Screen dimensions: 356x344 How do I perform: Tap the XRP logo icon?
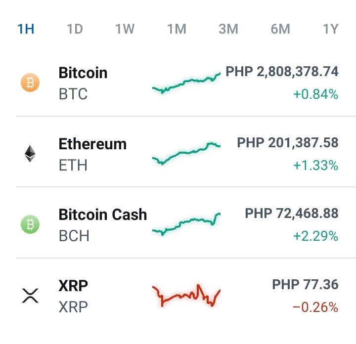(30, 296)
